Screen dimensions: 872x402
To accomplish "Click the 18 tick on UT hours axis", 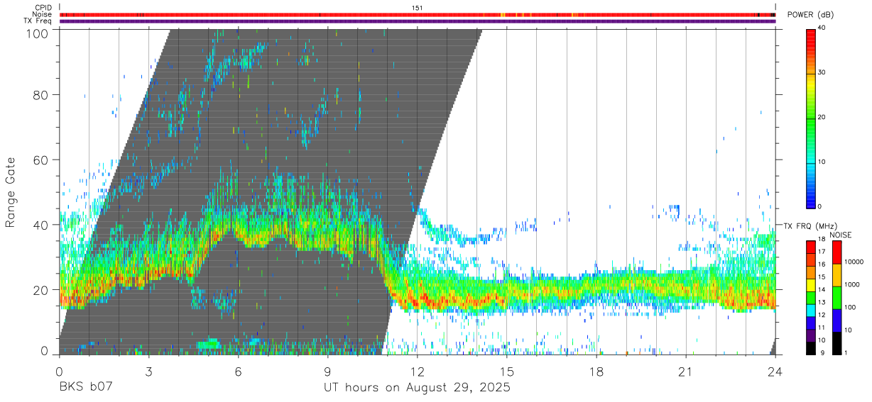I will point(596,371).
